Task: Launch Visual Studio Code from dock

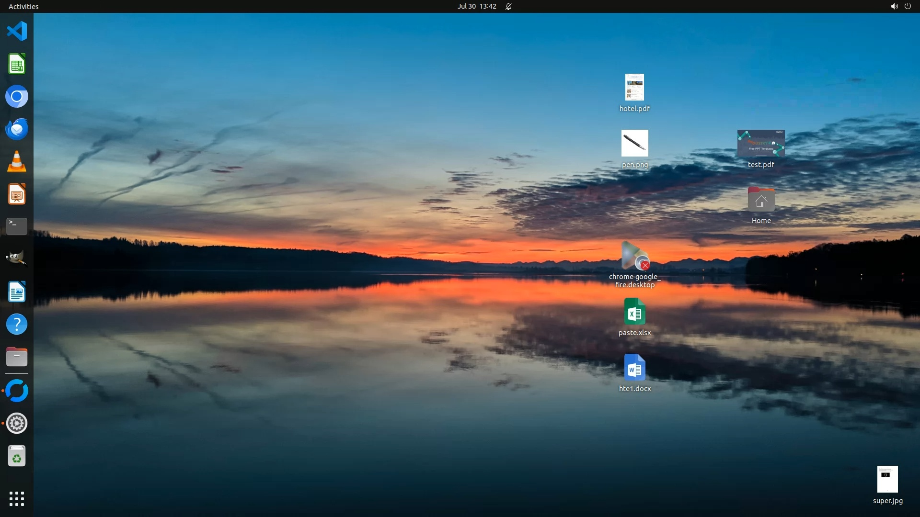Action: click(x=17, y=32)
